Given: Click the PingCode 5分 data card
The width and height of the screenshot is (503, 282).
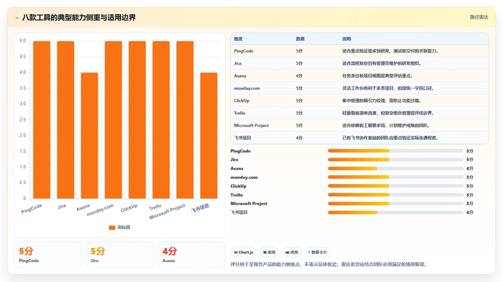Looking at the screenshot, I should click(48, 255).
